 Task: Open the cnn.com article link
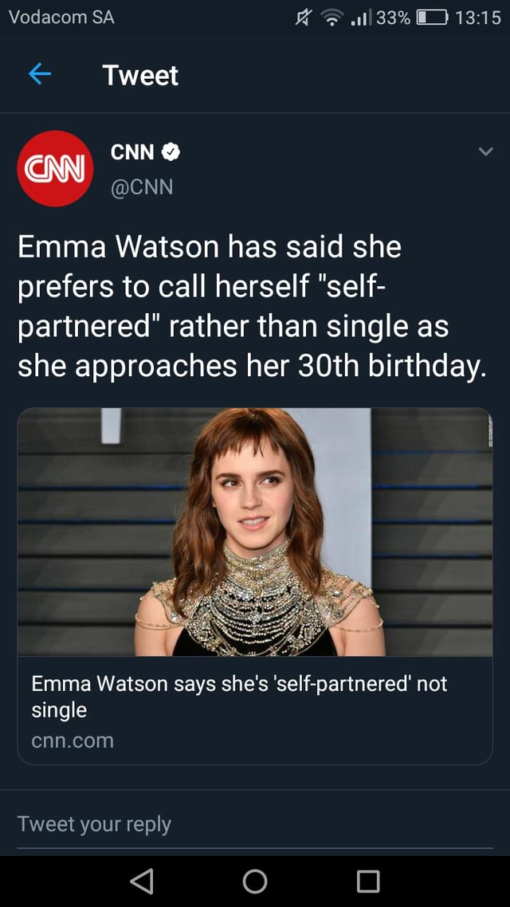[72, 738]
